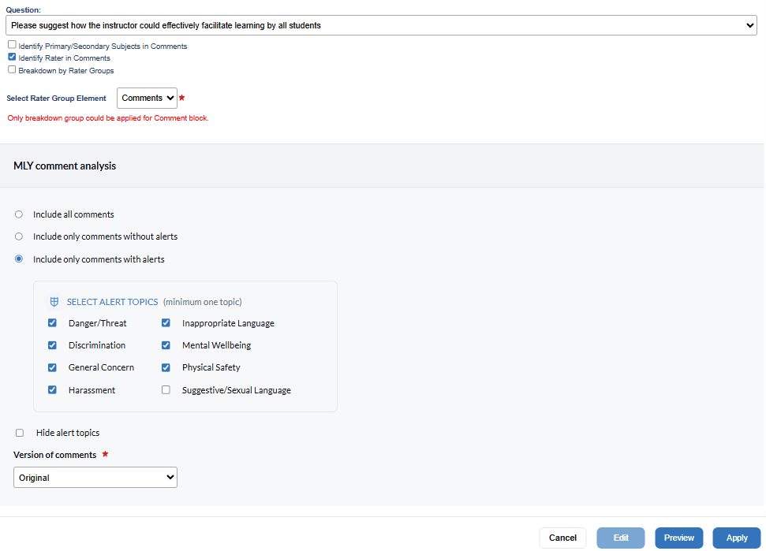Click the shield icon beside Select Alert Topics
Image resolution: width=766 pixels, height=551 pixels.
(54, 302)
